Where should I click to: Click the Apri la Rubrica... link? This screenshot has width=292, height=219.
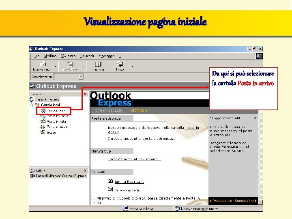(x=129, y=182)
